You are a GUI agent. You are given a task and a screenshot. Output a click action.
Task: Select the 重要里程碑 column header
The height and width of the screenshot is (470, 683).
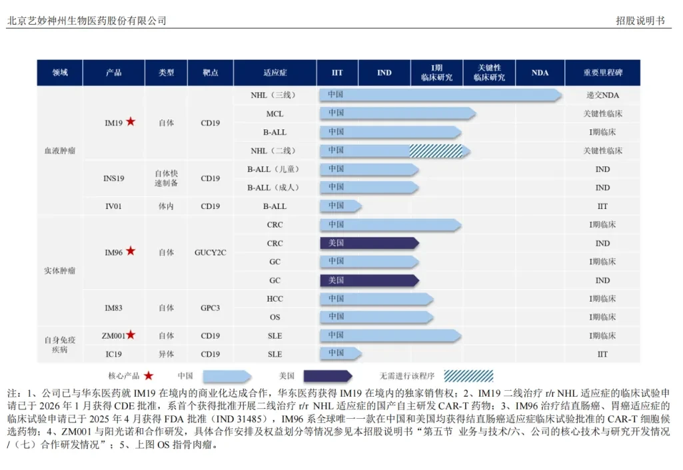coord(603,73)
